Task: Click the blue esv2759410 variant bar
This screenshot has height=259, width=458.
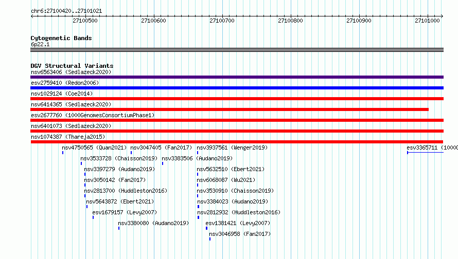Action: pyautogui.click(x=237, y=88)
